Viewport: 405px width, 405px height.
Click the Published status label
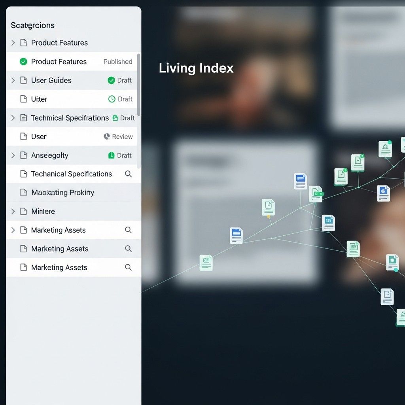click(118, 62)
